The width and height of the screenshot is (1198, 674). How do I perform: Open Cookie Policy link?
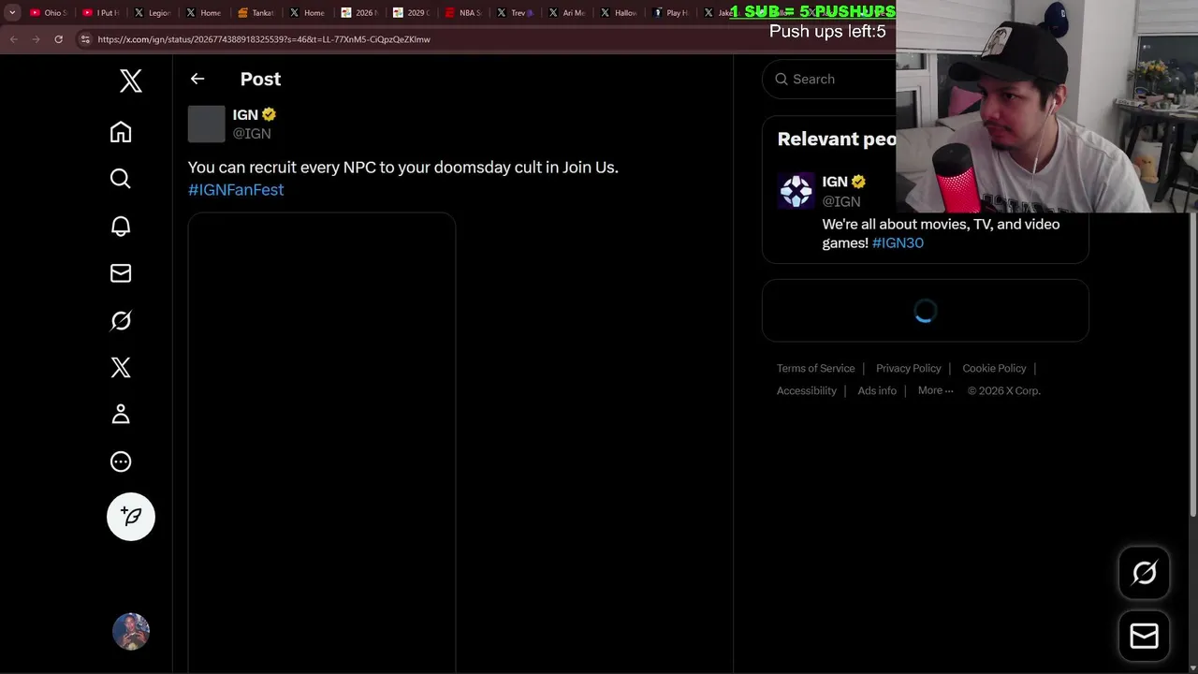(994, 368)
